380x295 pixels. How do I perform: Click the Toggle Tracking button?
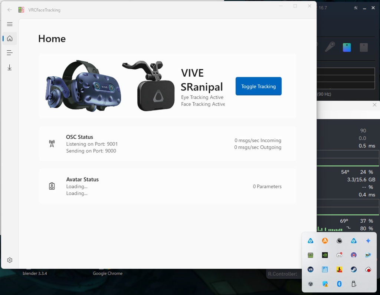click(258, 86)
